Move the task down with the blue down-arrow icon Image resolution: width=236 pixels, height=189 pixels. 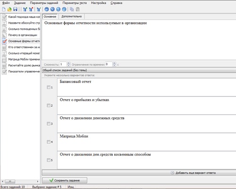tap(52, 9)
